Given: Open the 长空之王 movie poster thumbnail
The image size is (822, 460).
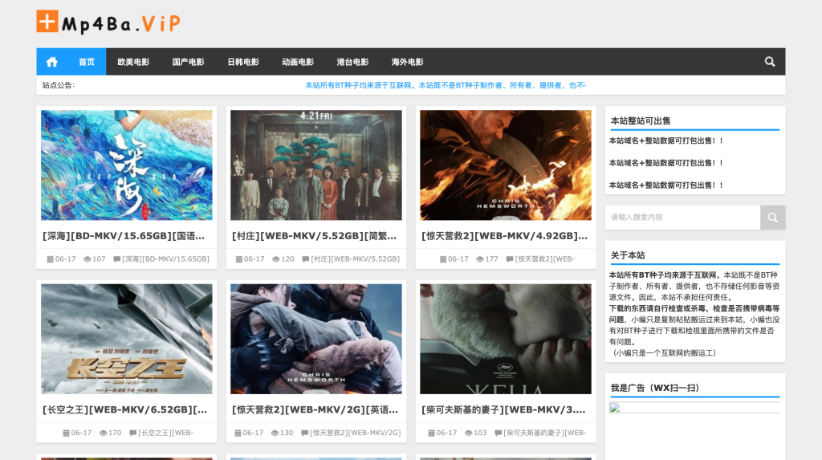Looking at the screenshot, I should coord(127,339).
